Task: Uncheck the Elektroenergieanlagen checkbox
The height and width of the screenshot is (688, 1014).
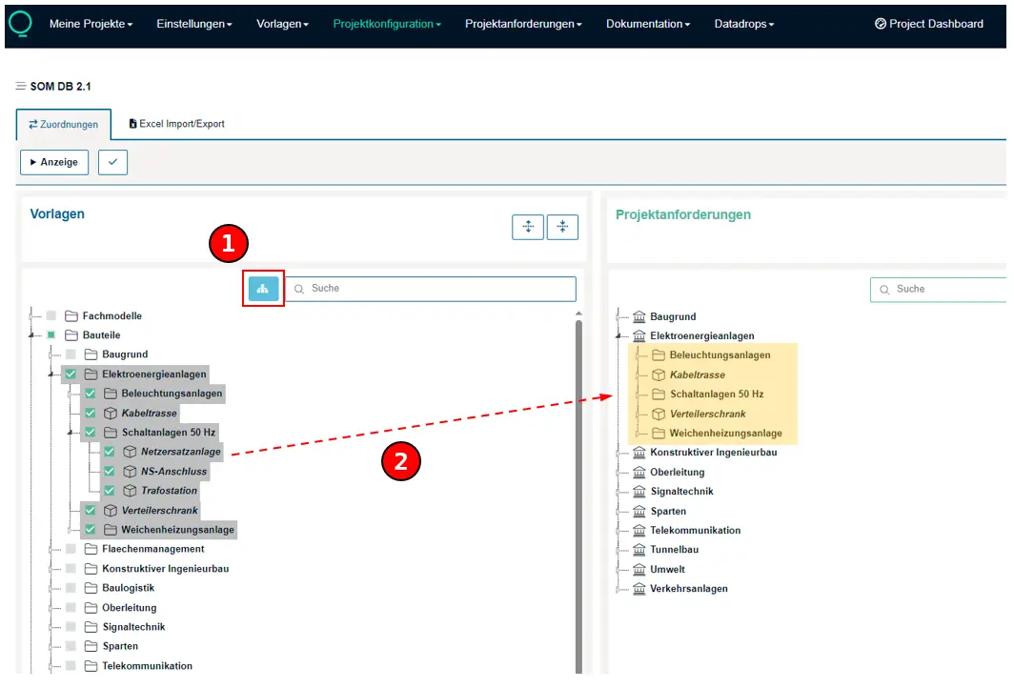Action: click(x=71, y=374)
